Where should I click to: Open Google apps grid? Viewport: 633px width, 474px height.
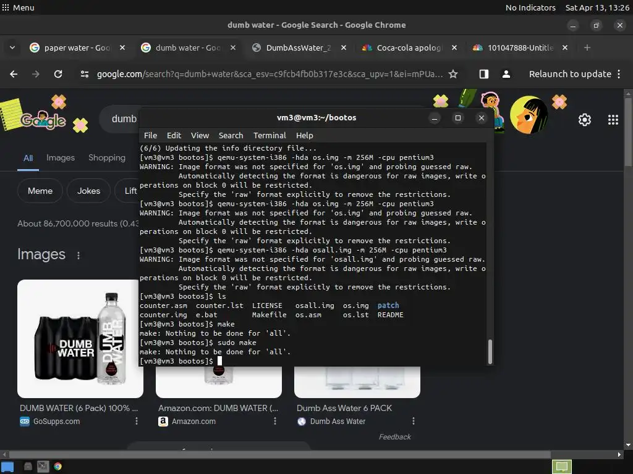point(613,120)
